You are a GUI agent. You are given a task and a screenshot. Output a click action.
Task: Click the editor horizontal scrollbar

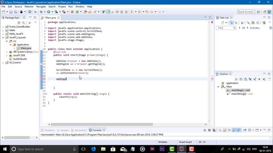coord(102,125)
